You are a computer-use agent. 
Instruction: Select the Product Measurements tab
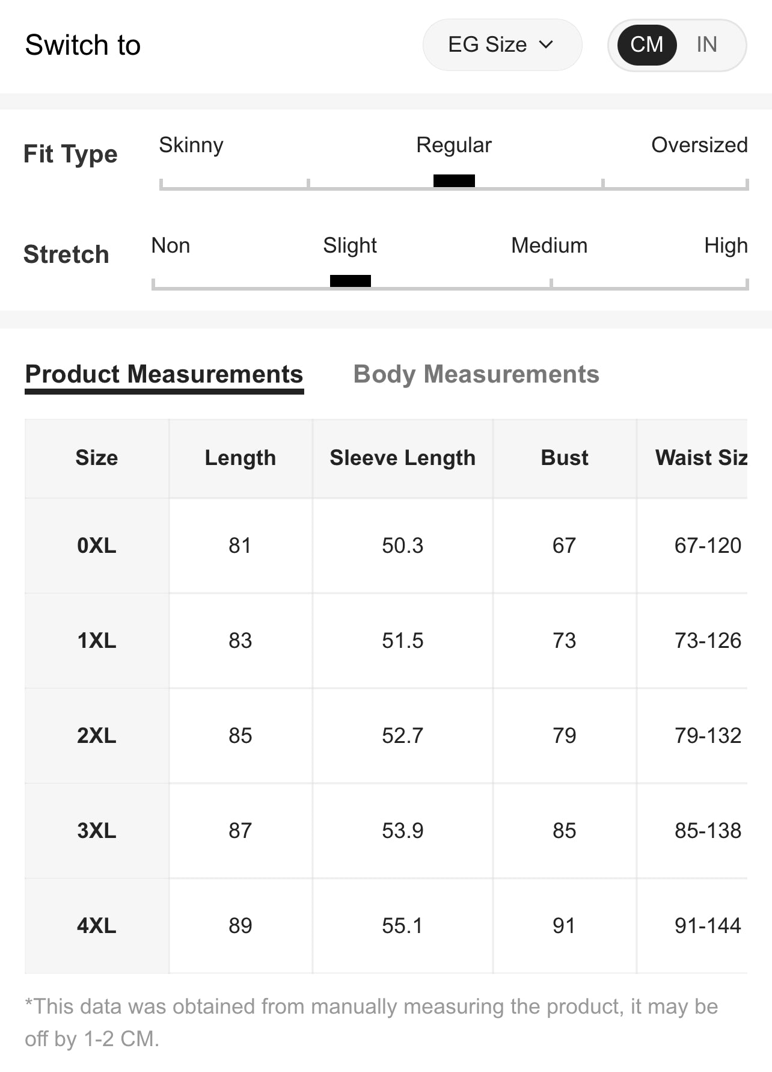[x=164, y=374]
